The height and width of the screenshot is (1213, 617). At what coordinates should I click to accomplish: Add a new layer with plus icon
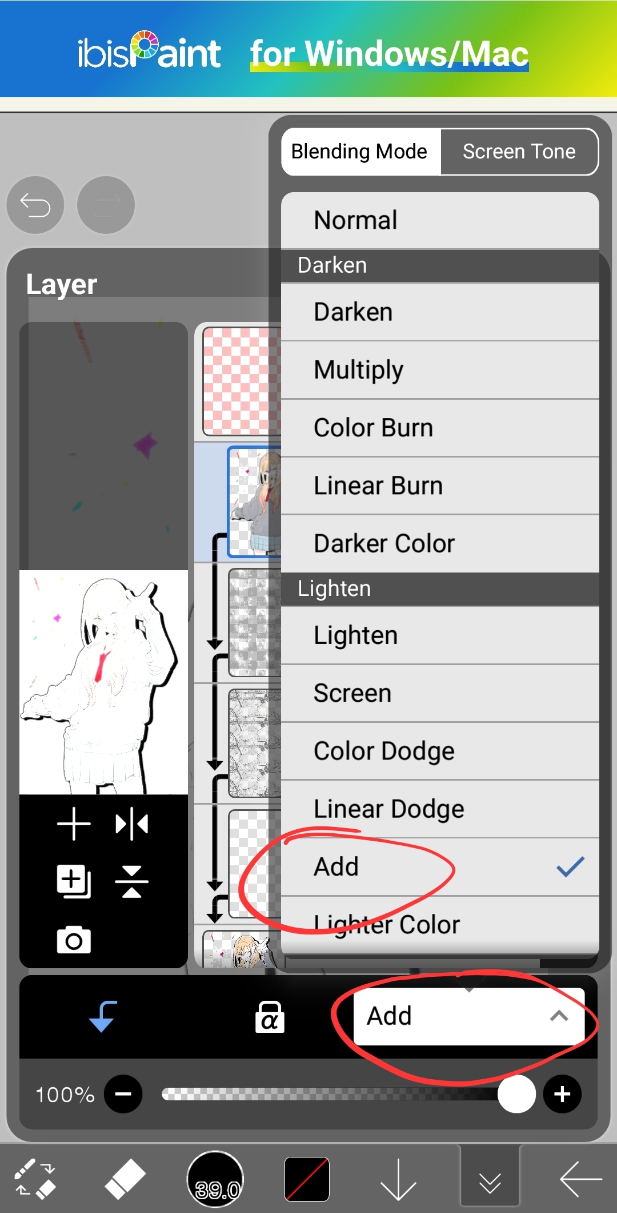[74, 824]
